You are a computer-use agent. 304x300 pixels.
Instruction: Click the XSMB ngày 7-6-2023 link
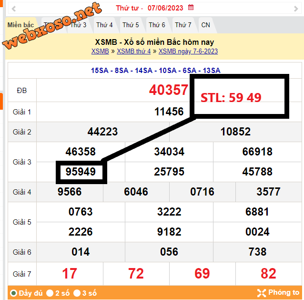188,51
